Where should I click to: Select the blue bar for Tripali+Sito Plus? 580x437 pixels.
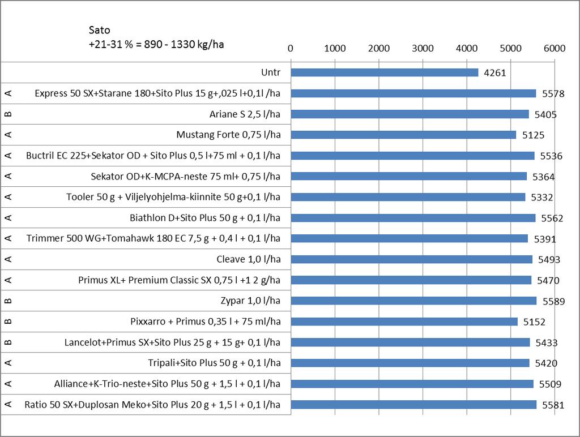click(410, 363)
